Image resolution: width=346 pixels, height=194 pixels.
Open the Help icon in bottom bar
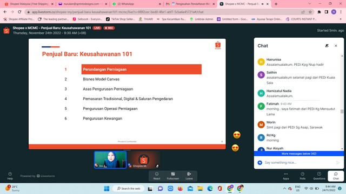10,176
